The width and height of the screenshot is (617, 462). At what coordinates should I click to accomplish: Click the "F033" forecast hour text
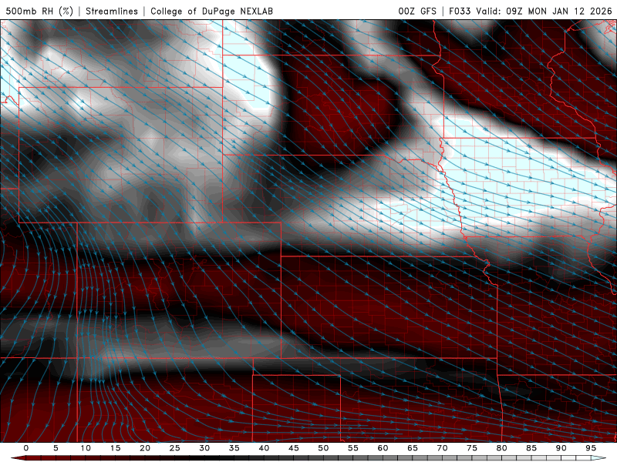460,11
